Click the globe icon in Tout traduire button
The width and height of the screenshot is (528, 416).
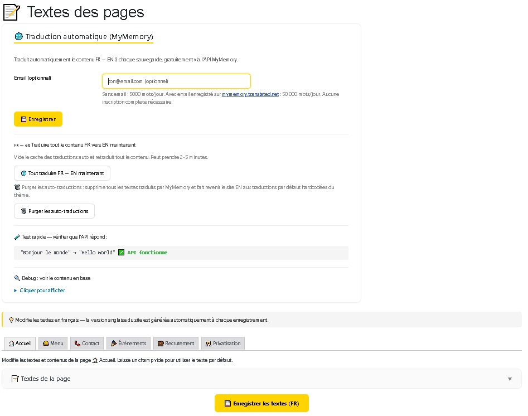click(23, 173)
